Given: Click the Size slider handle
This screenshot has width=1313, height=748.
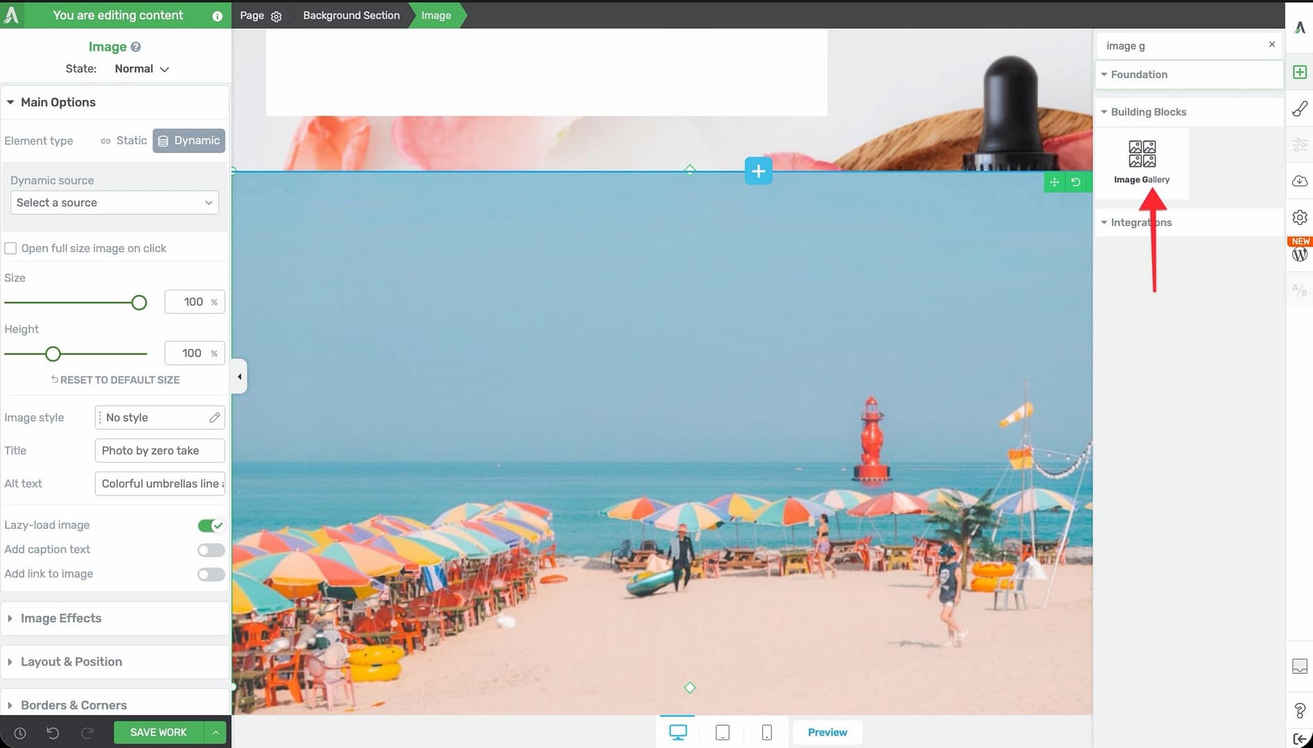Looking at the screenshot, I should point(139,302).
